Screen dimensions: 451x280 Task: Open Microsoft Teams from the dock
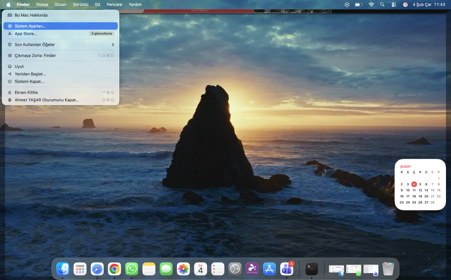287,269
